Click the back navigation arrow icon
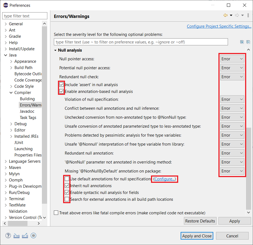253x245 pixels. click(x=225, y=15)
